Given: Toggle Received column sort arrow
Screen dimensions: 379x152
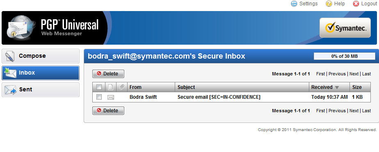Looking at the screenshot, I should tap(337, 87).
